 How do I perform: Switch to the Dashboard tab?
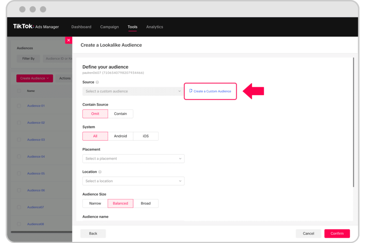tap(81, 27)
